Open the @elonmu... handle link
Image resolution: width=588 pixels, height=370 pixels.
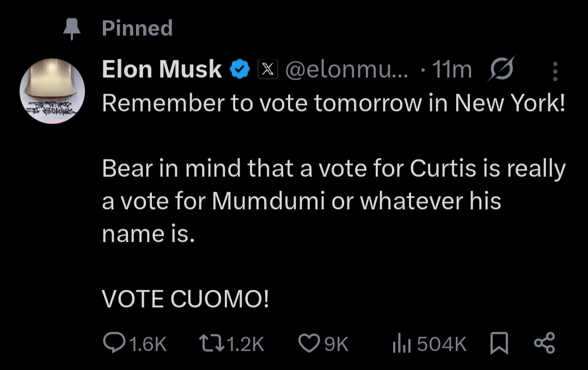pyautogui.click(x=350, y=70)
